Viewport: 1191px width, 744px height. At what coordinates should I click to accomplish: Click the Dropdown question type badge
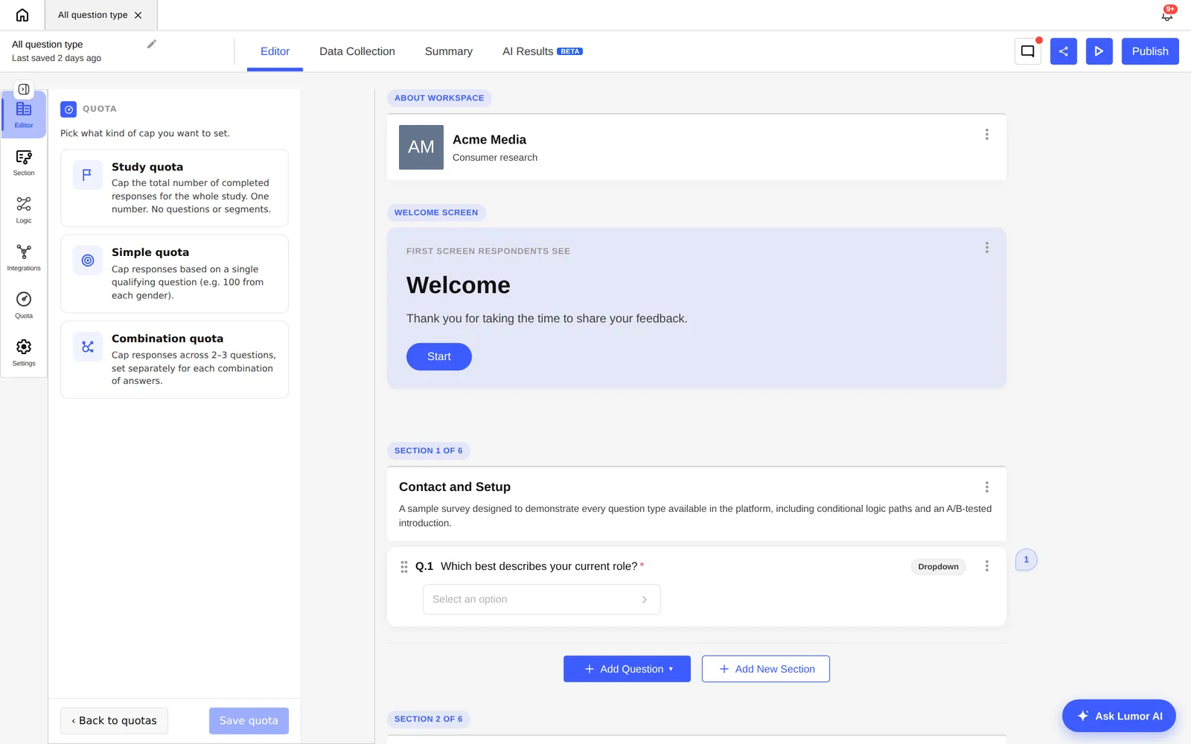tap(938, 567)
